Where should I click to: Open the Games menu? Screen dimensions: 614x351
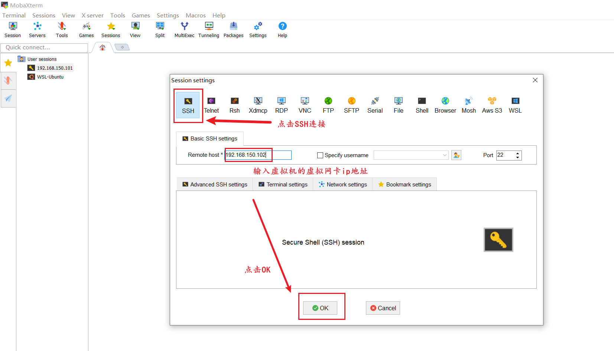click(x=141, y=16)
